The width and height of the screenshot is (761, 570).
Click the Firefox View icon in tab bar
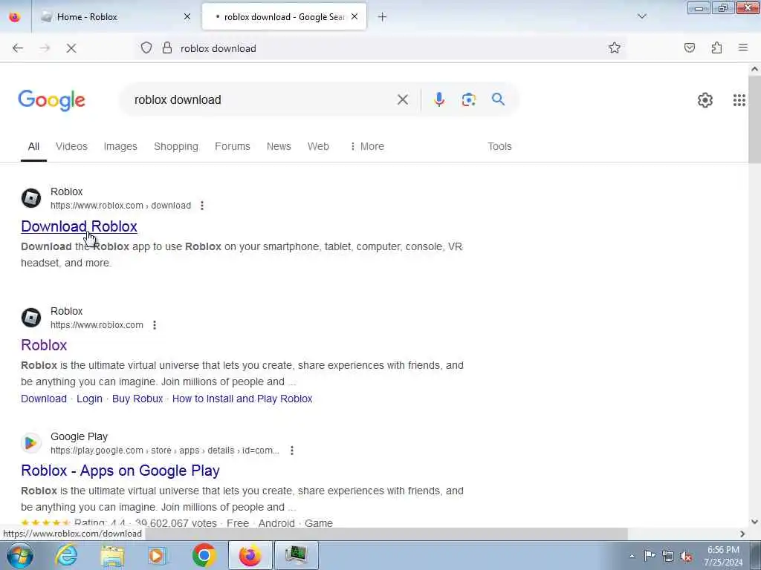pos(15,17)
